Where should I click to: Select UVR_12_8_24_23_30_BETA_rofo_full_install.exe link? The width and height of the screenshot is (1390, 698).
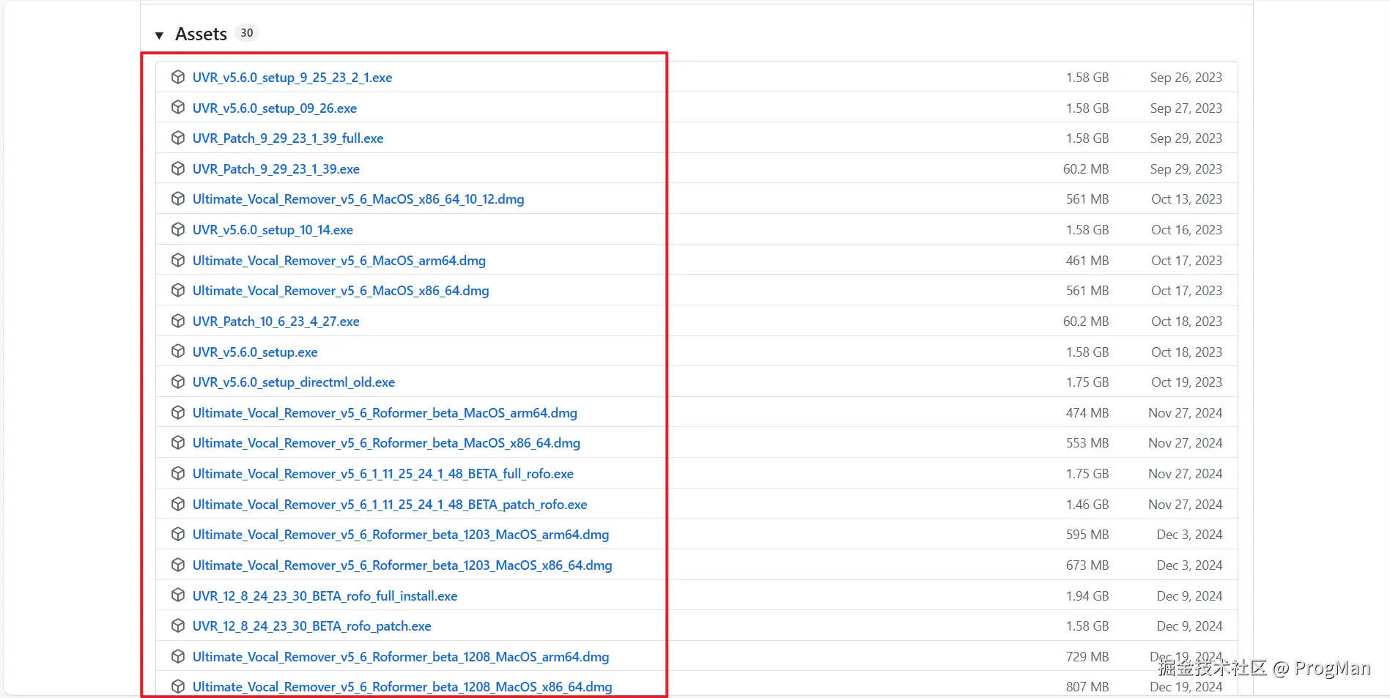325,596
